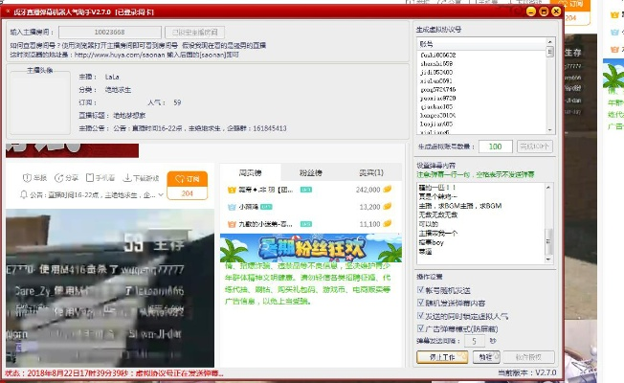The width and height of the screenshot is (624, 383).
Task: Select the danmaku line 可以的
Action: pyautogui.click(x=429, y=224)
